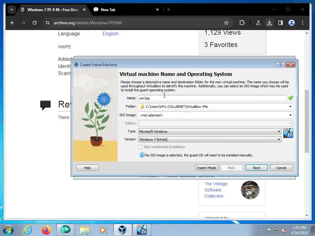Image resolution: width=315 pixels, height=236 pixels.
Task: Toggle Chrome side panel icon
Action: (x=281, y=23)
